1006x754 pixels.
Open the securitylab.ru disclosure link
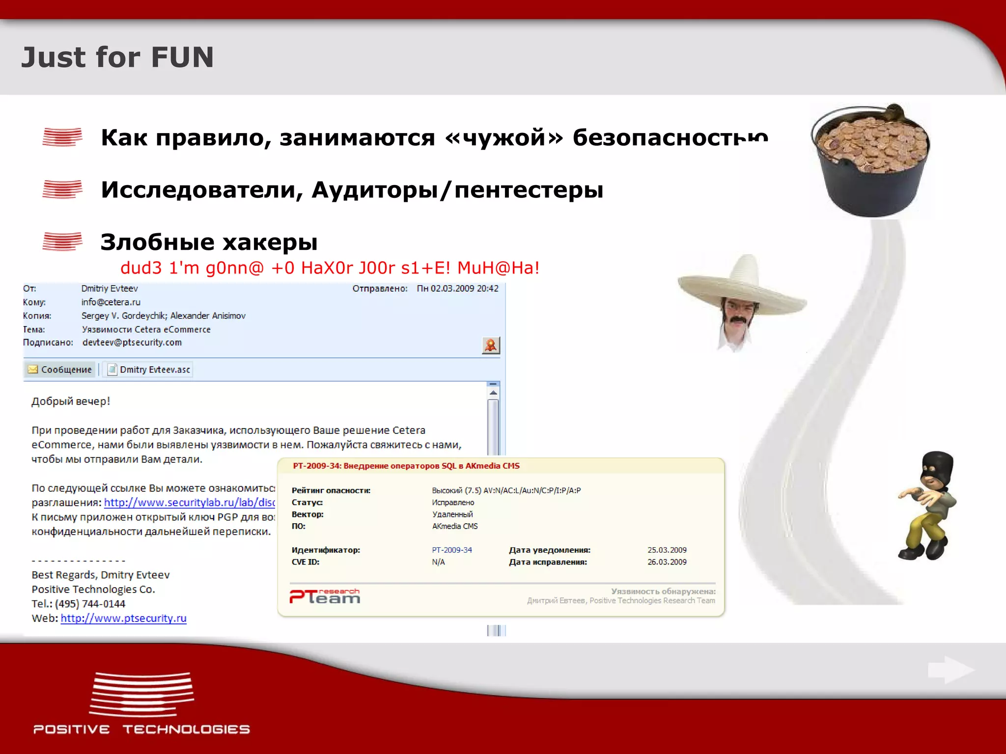(x=190, y=502)
